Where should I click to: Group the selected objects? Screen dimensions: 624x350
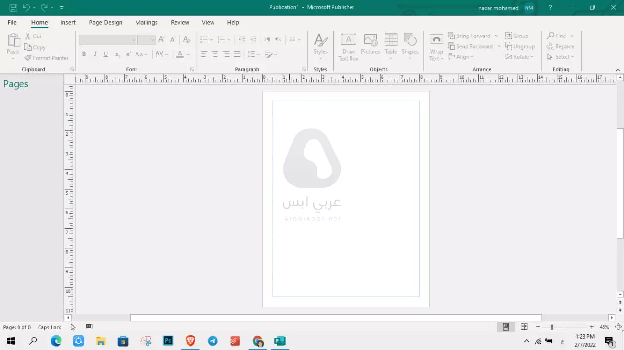click(517, 36)
